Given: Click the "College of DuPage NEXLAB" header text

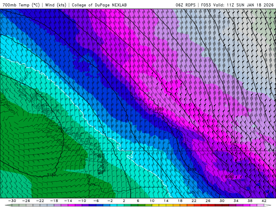Looking at the screenshot, I should click(x=99, y=5).
